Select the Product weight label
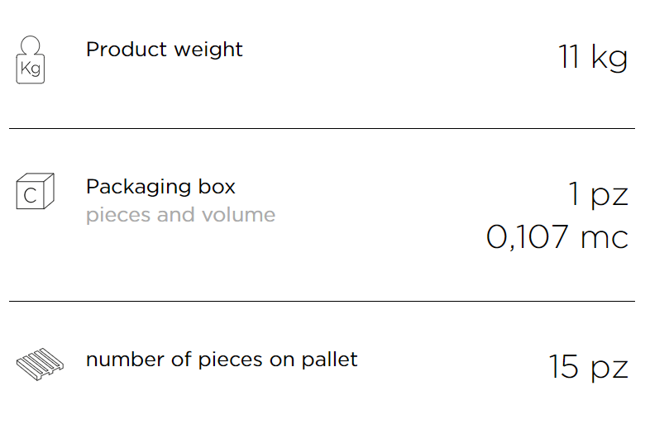 pyautogui.click(x=164, y=50)
